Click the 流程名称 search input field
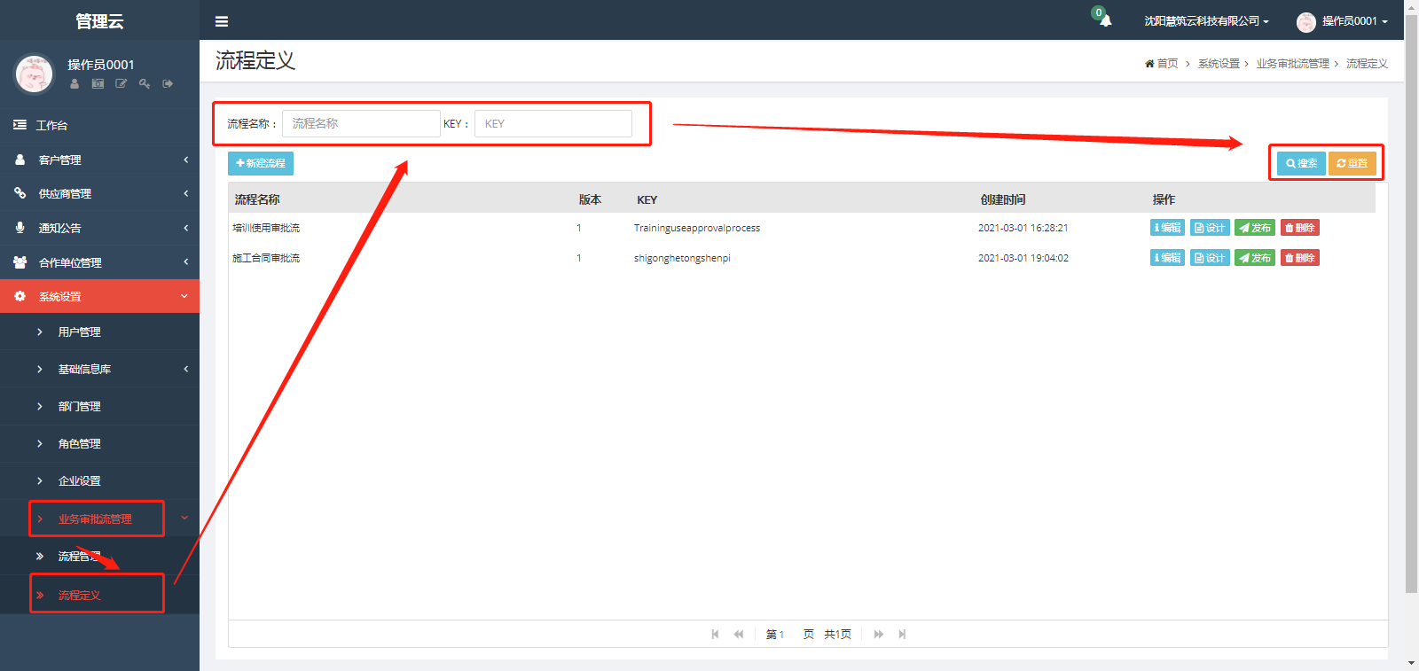The height and width of the screenshot is (671, 1419). point(361,123)
